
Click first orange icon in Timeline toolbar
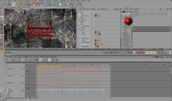coord(6,60)
